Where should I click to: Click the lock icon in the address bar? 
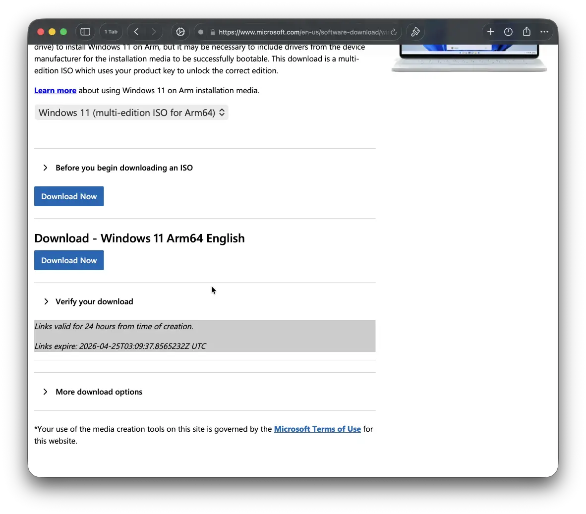point(213,32)
